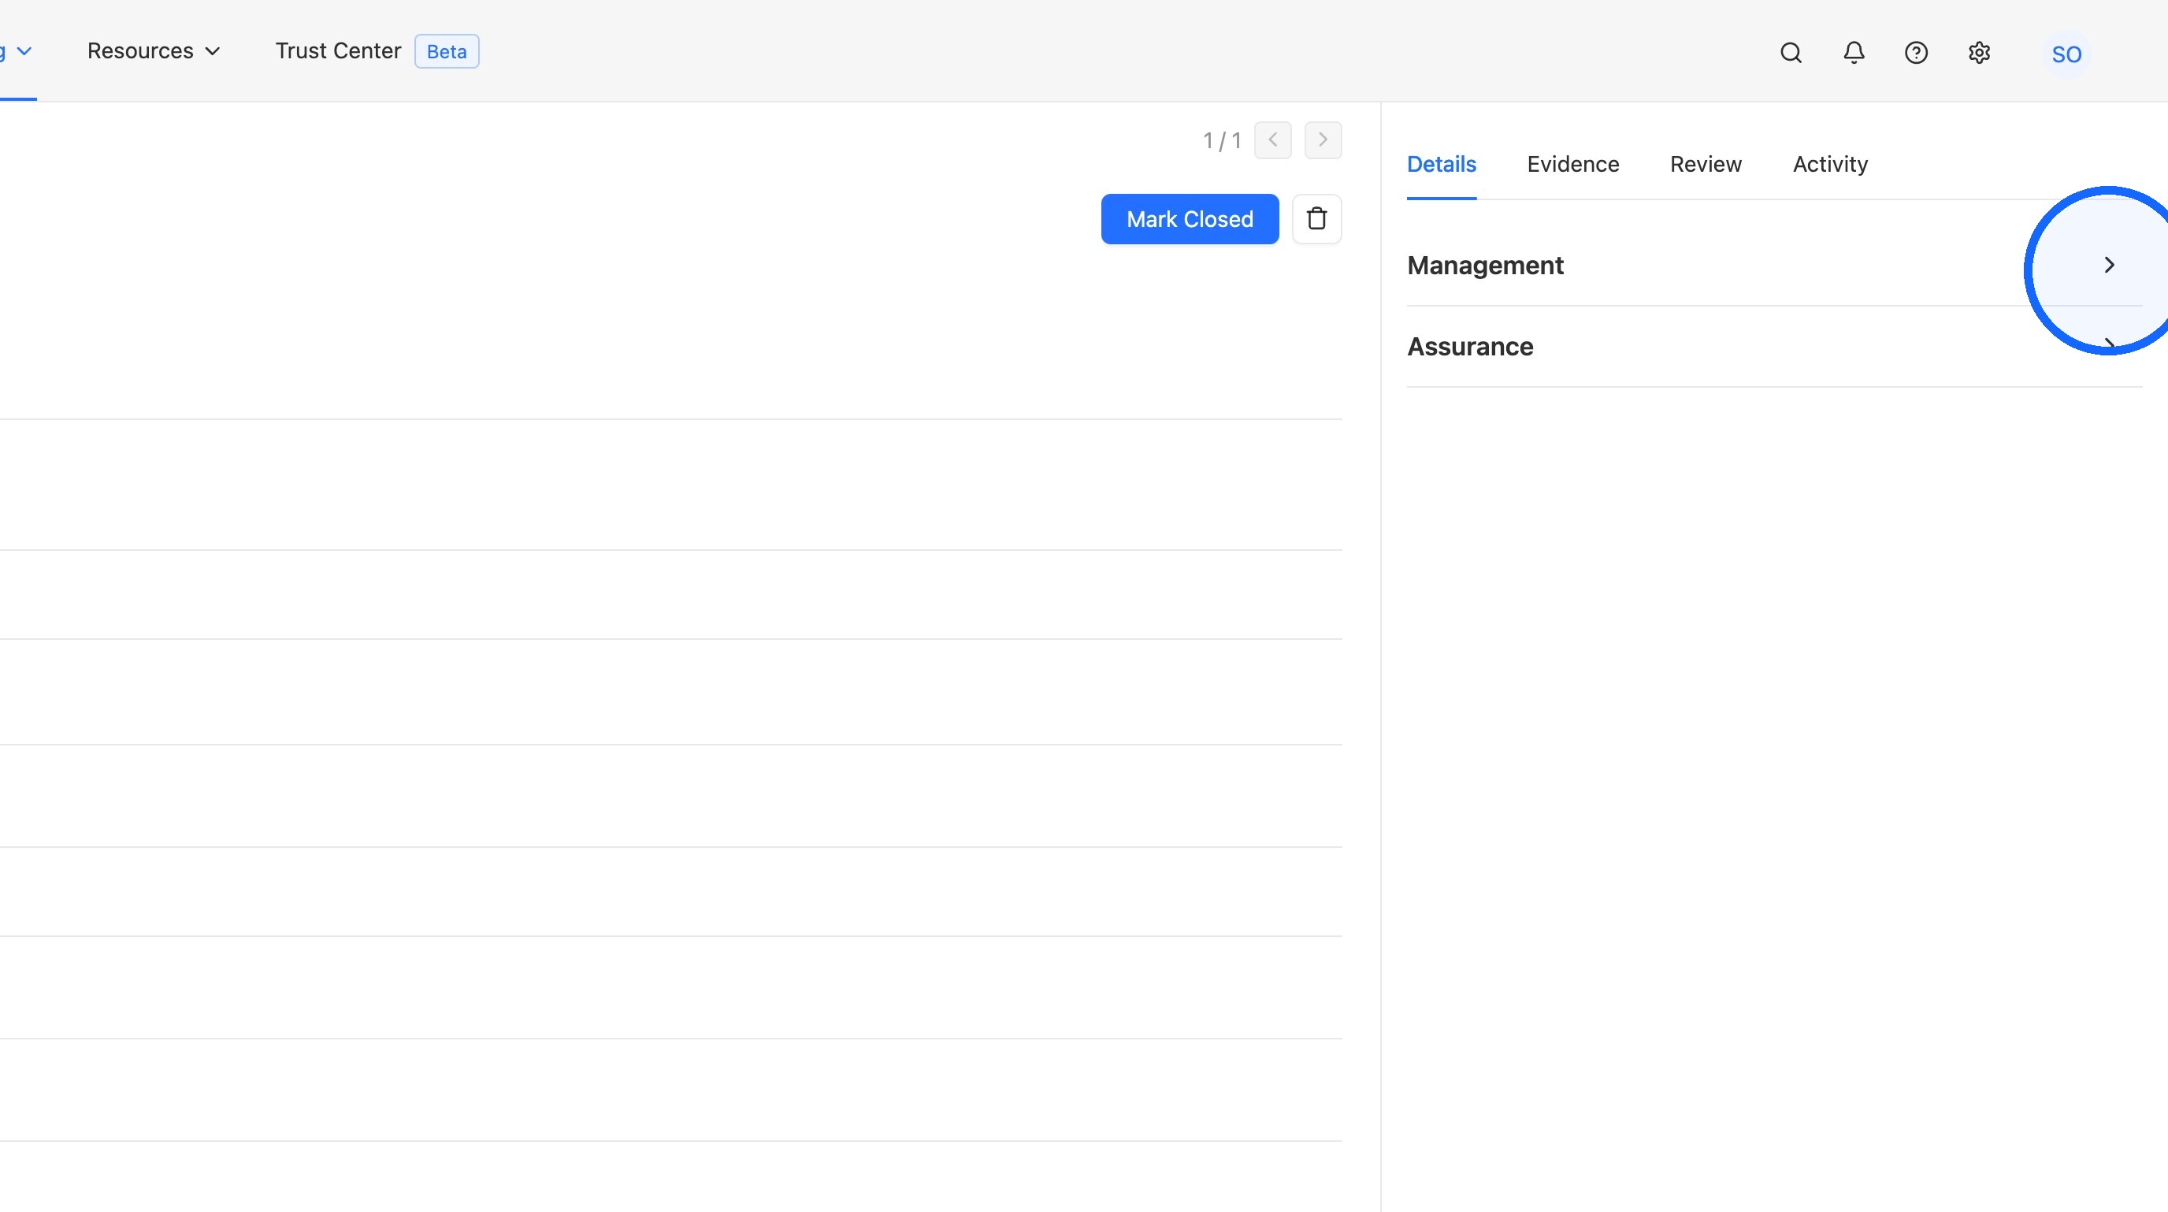Click the Mark Closed button
Viewport: 2168px width, 1212px height.
1190,219
